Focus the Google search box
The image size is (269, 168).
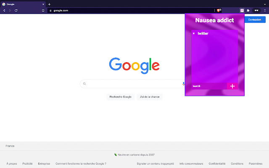(x=132, y=84)
